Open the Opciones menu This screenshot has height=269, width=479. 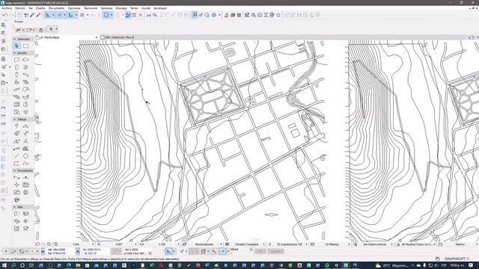point(74,8)
